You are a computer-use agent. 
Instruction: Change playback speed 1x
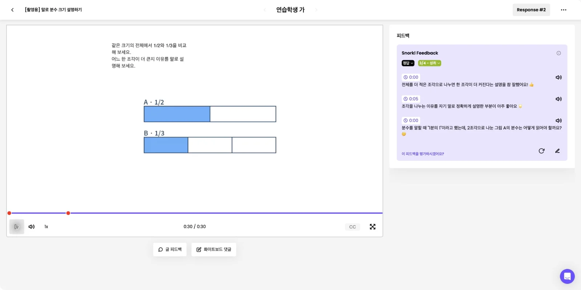pyautogui.click(x=46, y=227)
